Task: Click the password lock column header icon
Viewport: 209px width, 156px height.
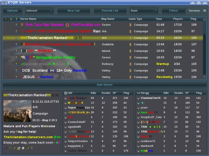Action: click(11, 19)
